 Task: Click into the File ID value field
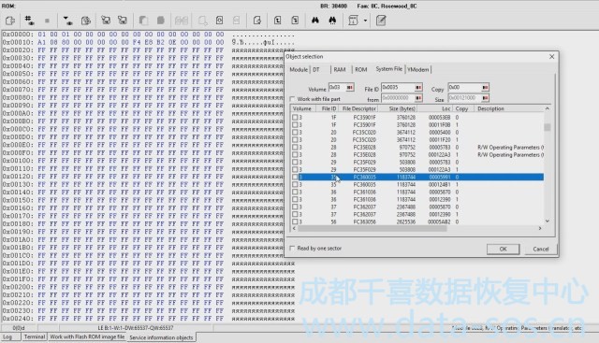point(398,87)
